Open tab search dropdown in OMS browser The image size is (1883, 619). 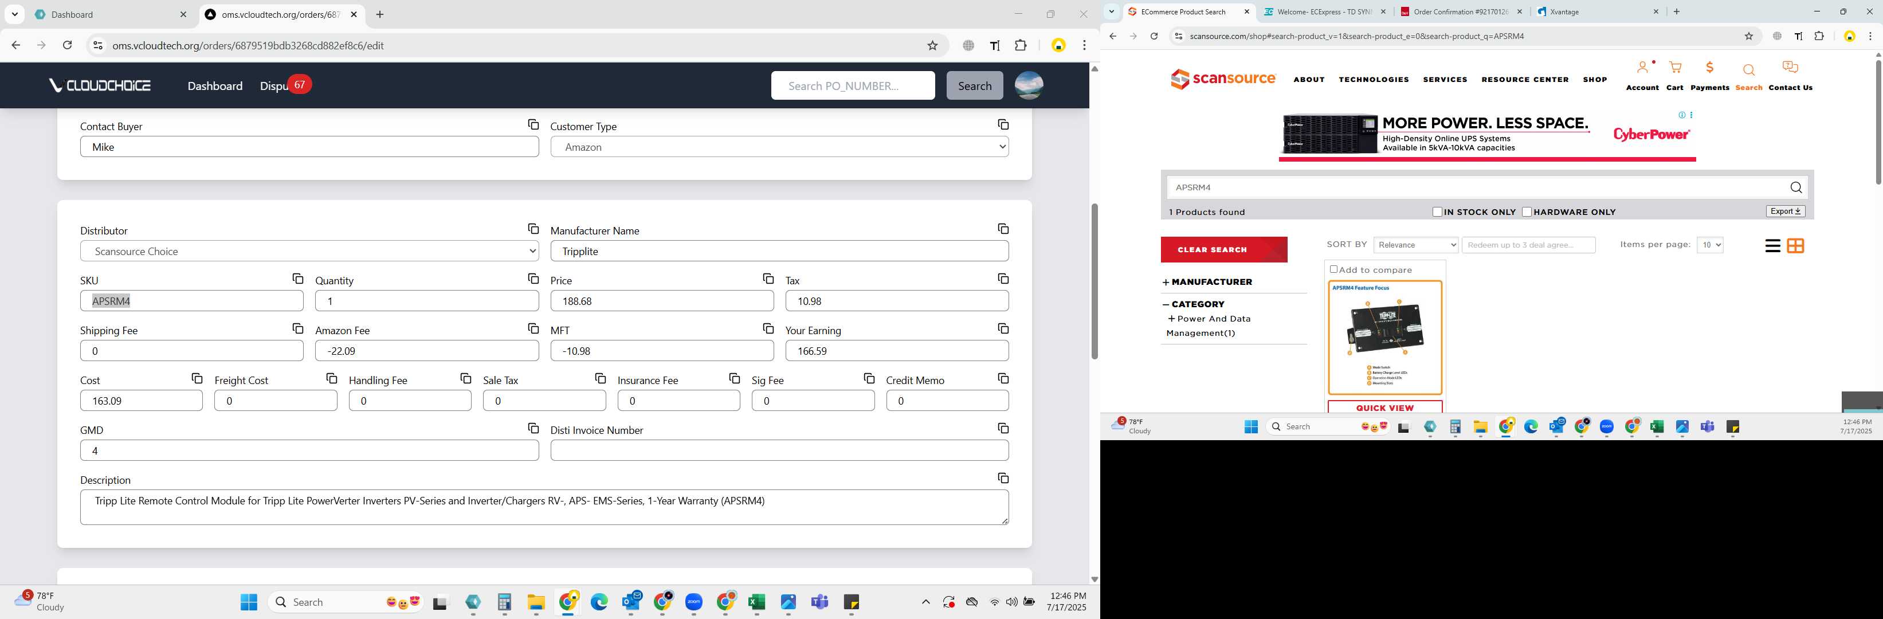point(15,15)
